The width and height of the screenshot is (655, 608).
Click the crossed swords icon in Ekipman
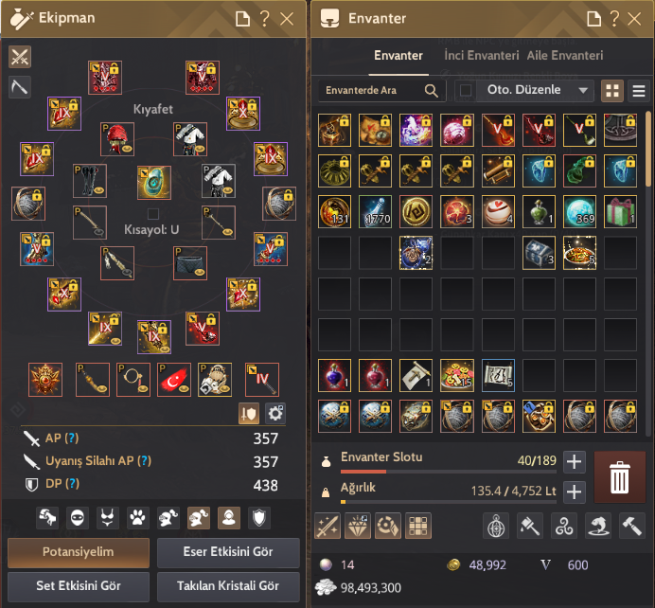20,57
